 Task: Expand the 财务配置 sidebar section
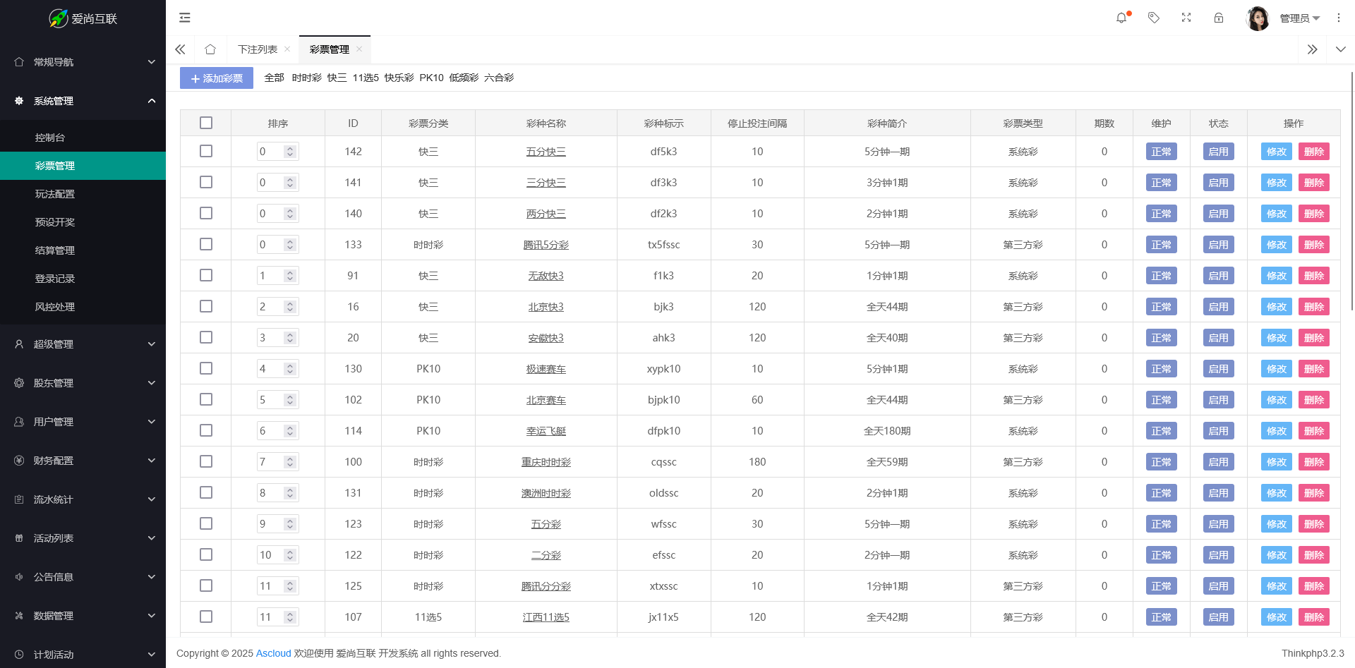click(83, 461)
